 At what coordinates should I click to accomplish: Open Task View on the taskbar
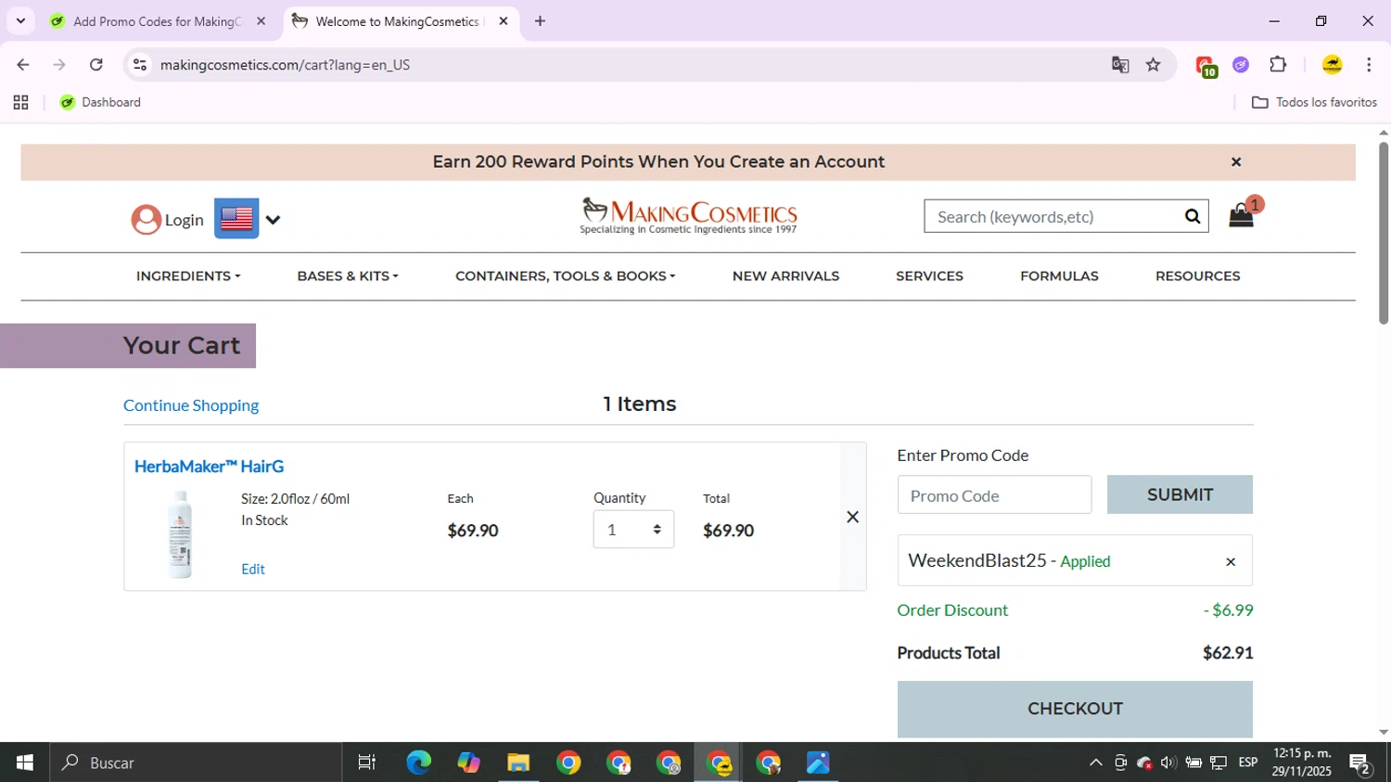click(367, 763)
